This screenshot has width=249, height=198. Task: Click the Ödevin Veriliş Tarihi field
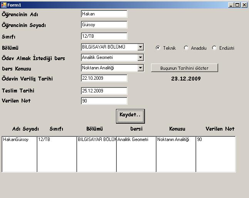104,78
